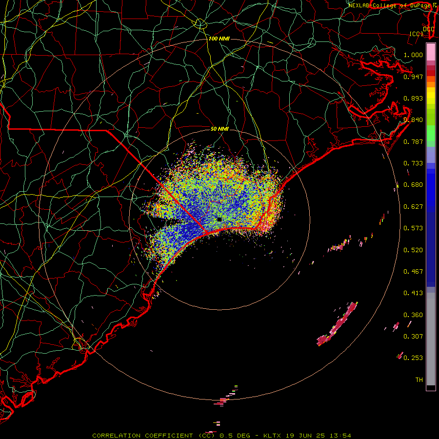Click the 0.467 scale value
Image resolution: width=439 pixels, height=439 pixels.
click(x=413, y=272)
